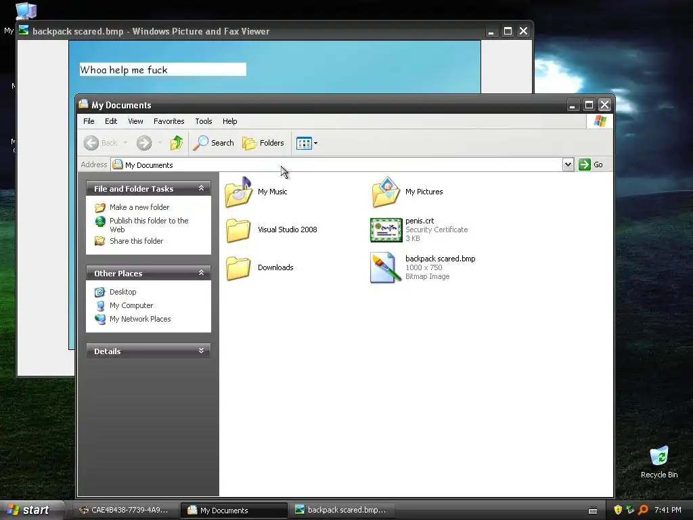Viewport: 693px width, 520px height.
Task: Open My Network Places link
Action: tap(140, 319)
